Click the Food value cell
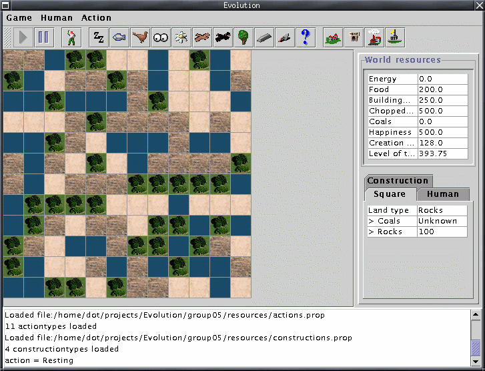The width and height of the screenshot is (485, 371). point(442,89)
